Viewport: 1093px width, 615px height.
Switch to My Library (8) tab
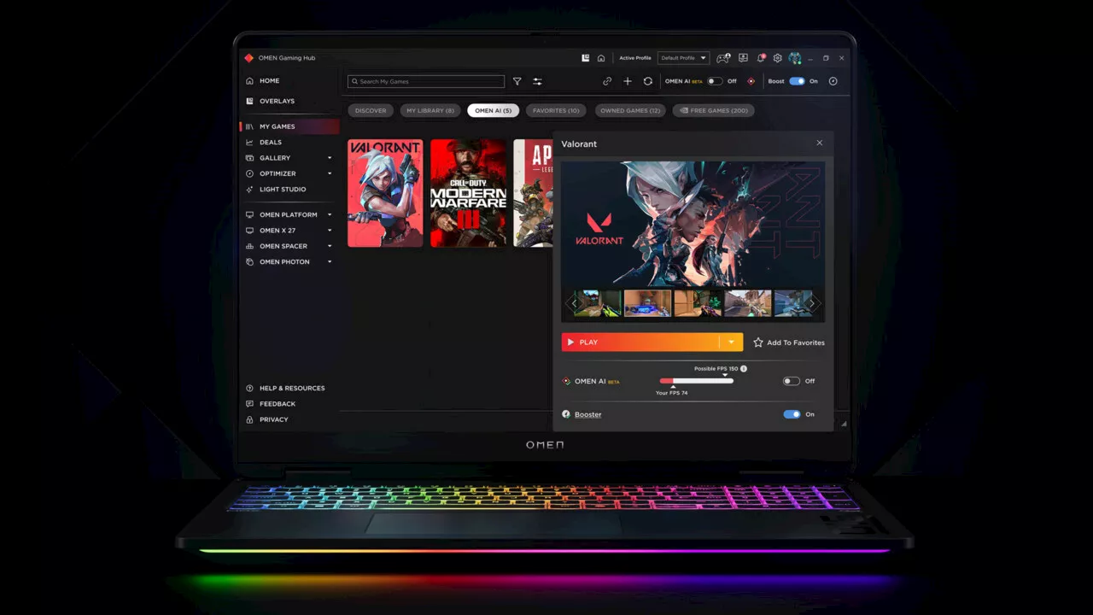[430, 110]
